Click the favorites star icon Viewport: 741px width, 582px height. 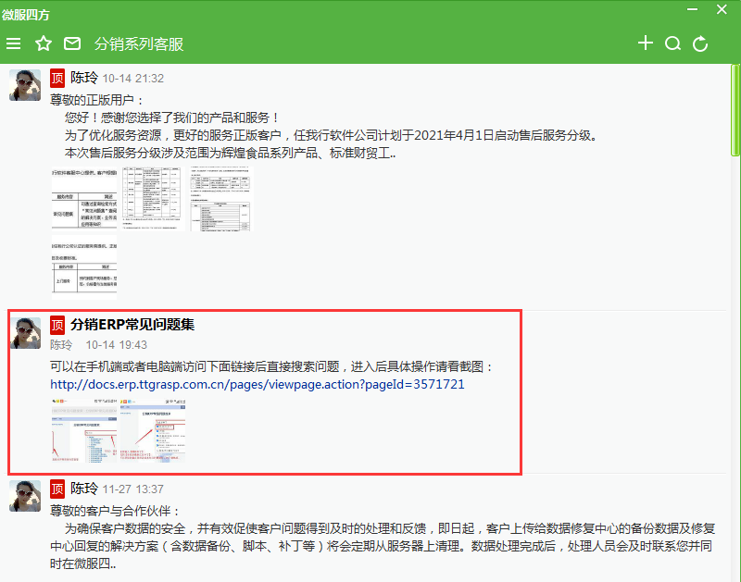(x=43, y=43)
